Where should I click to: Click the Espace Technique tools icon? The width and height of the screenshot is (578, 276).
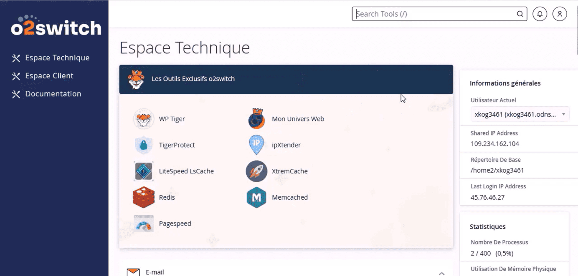(16, 58)
